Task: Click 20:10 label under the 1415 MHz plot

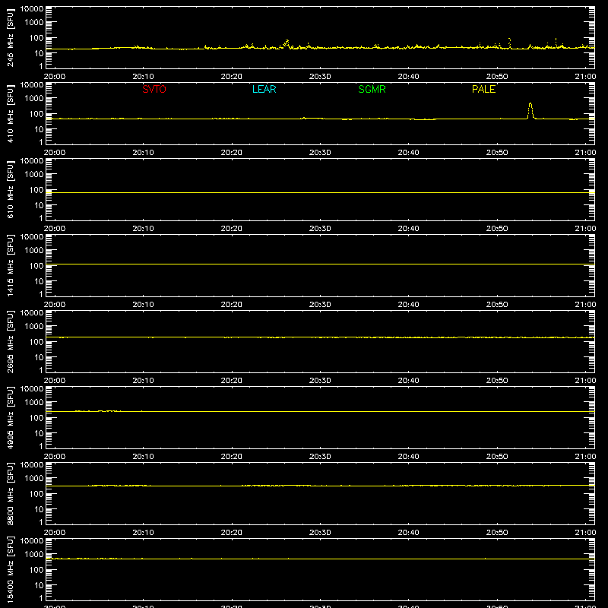Action: tap(143, 305)
